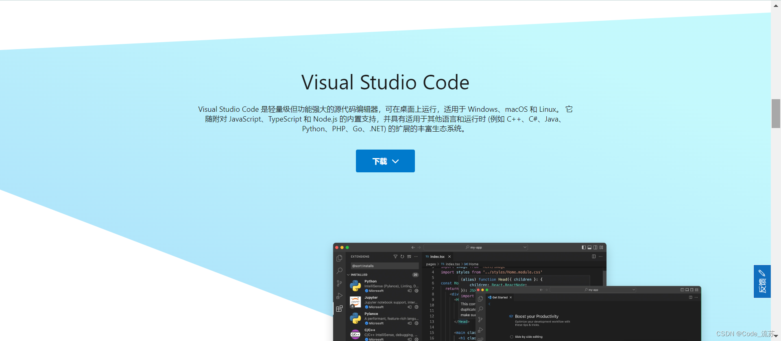Toggle secondary sidebar in back VS Code window
781x341 pixels.
click(x=595, y=247)
